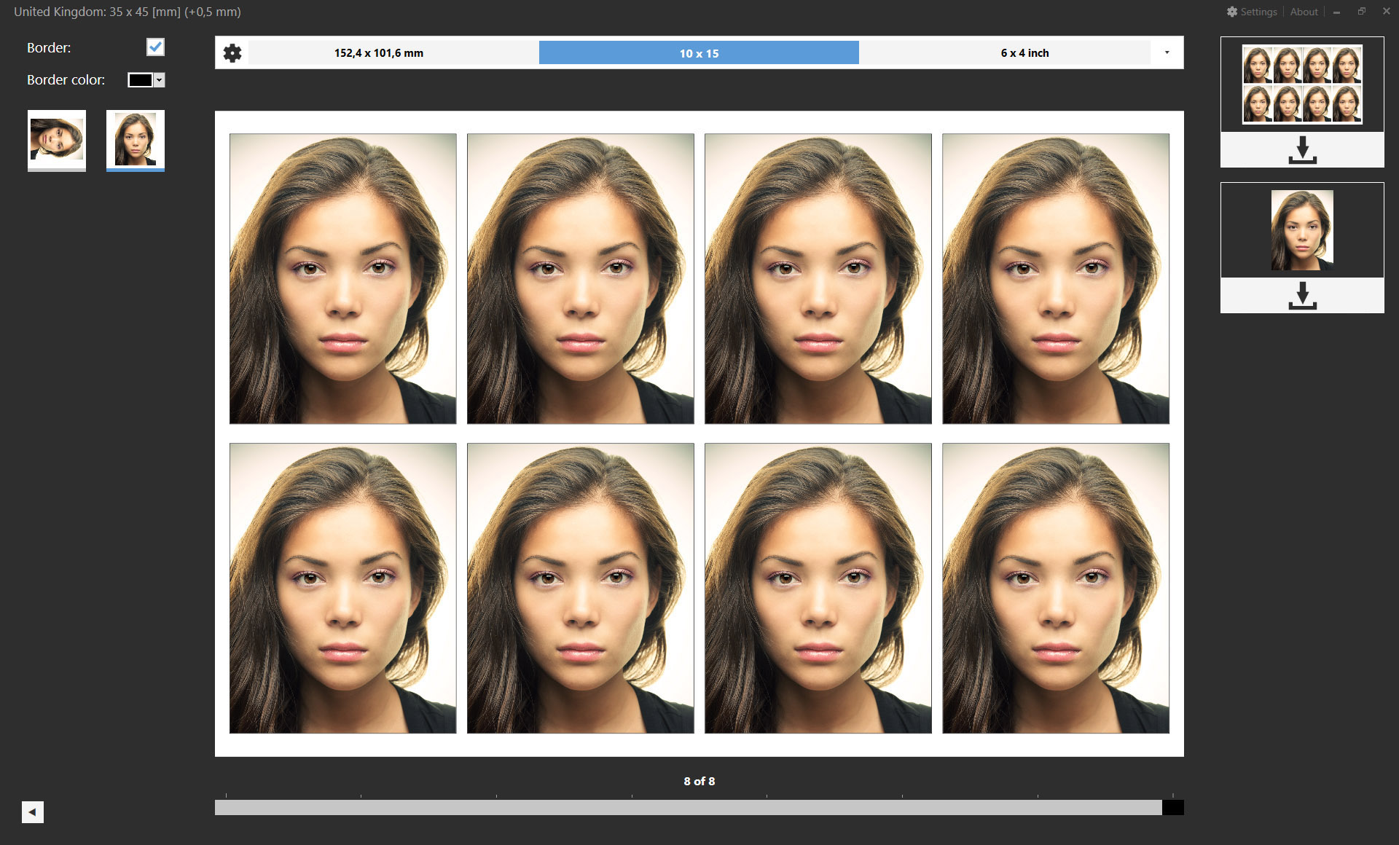Minimize the application window

[x=1336, y=12]
